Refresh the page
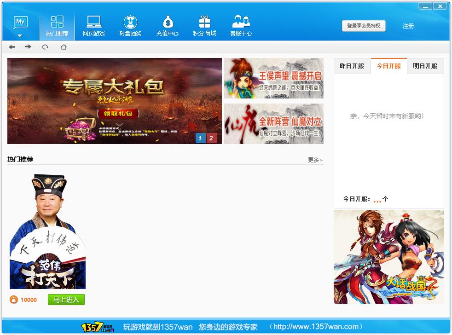Viewport: 452px width, 335px height. [x=45, y=47]
